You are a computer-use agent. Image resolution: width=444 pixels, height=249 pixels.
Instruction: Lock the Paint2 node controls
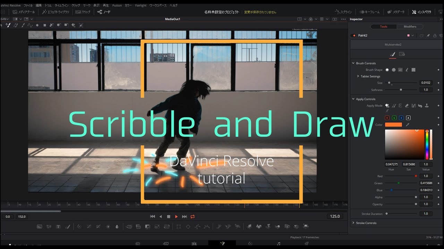coord(435,35)
